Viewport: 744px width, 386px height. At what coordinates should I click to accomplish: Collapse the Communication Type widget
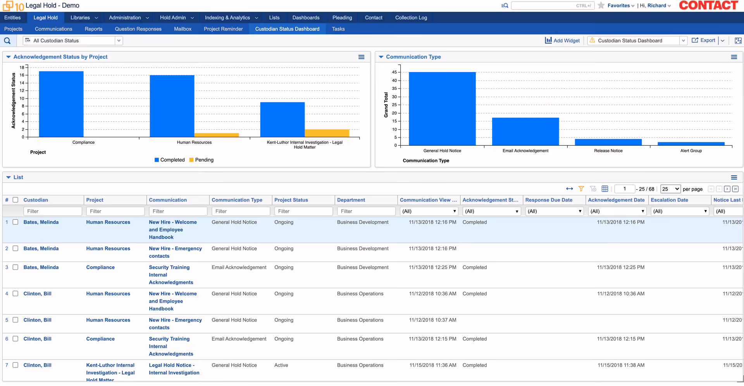click(381, 57)
